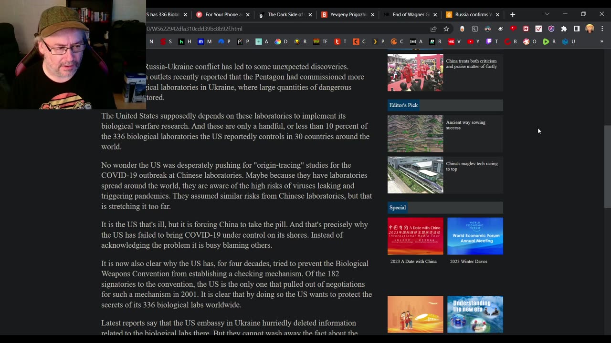
Task: Open a new browser tab
Action: pyautogui.click(x=513, y=15)
